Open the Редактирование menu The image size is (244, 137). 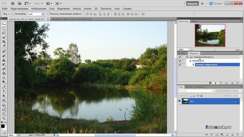click(19, 9)
